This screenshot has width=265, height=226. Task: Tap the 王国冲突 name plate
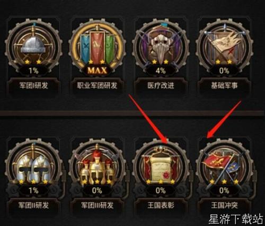point(224,205)
